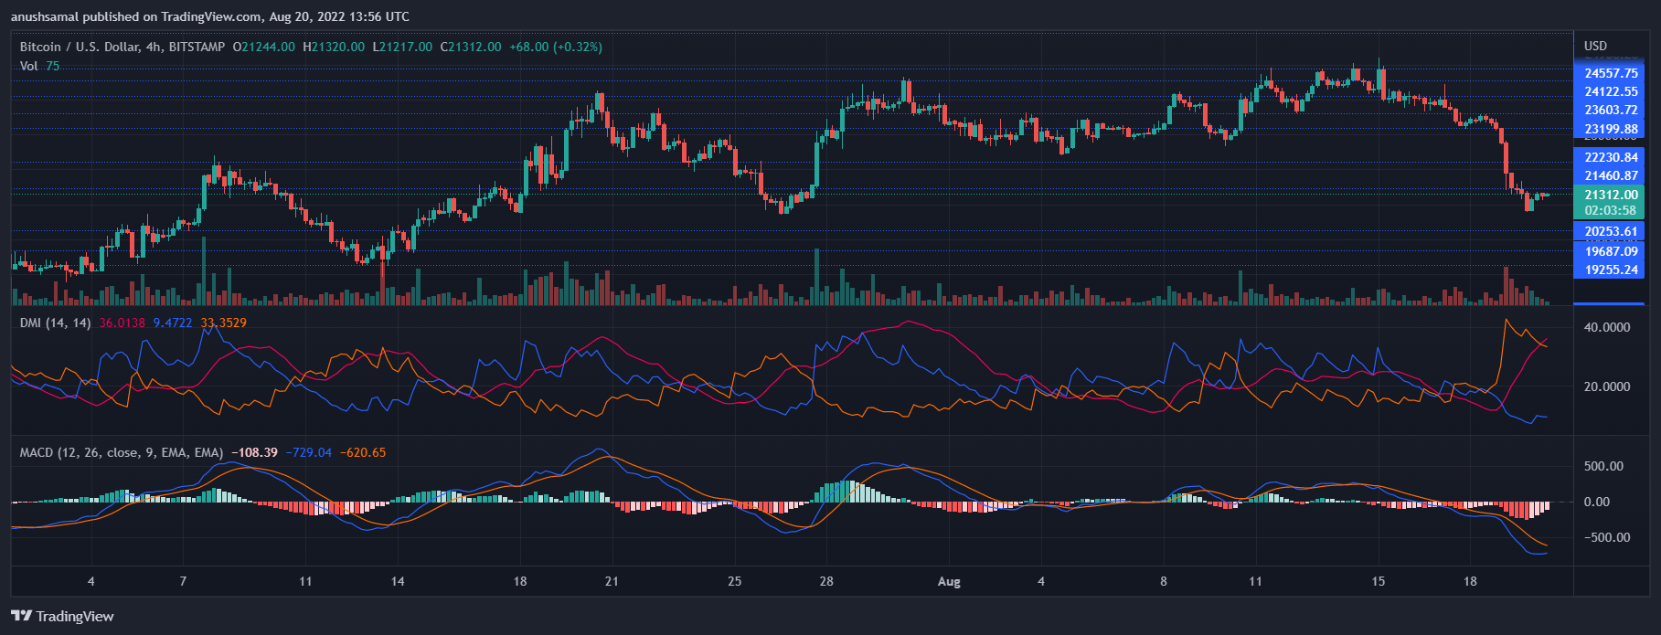Select the 19255.24 price level label

coord(1611,270)
